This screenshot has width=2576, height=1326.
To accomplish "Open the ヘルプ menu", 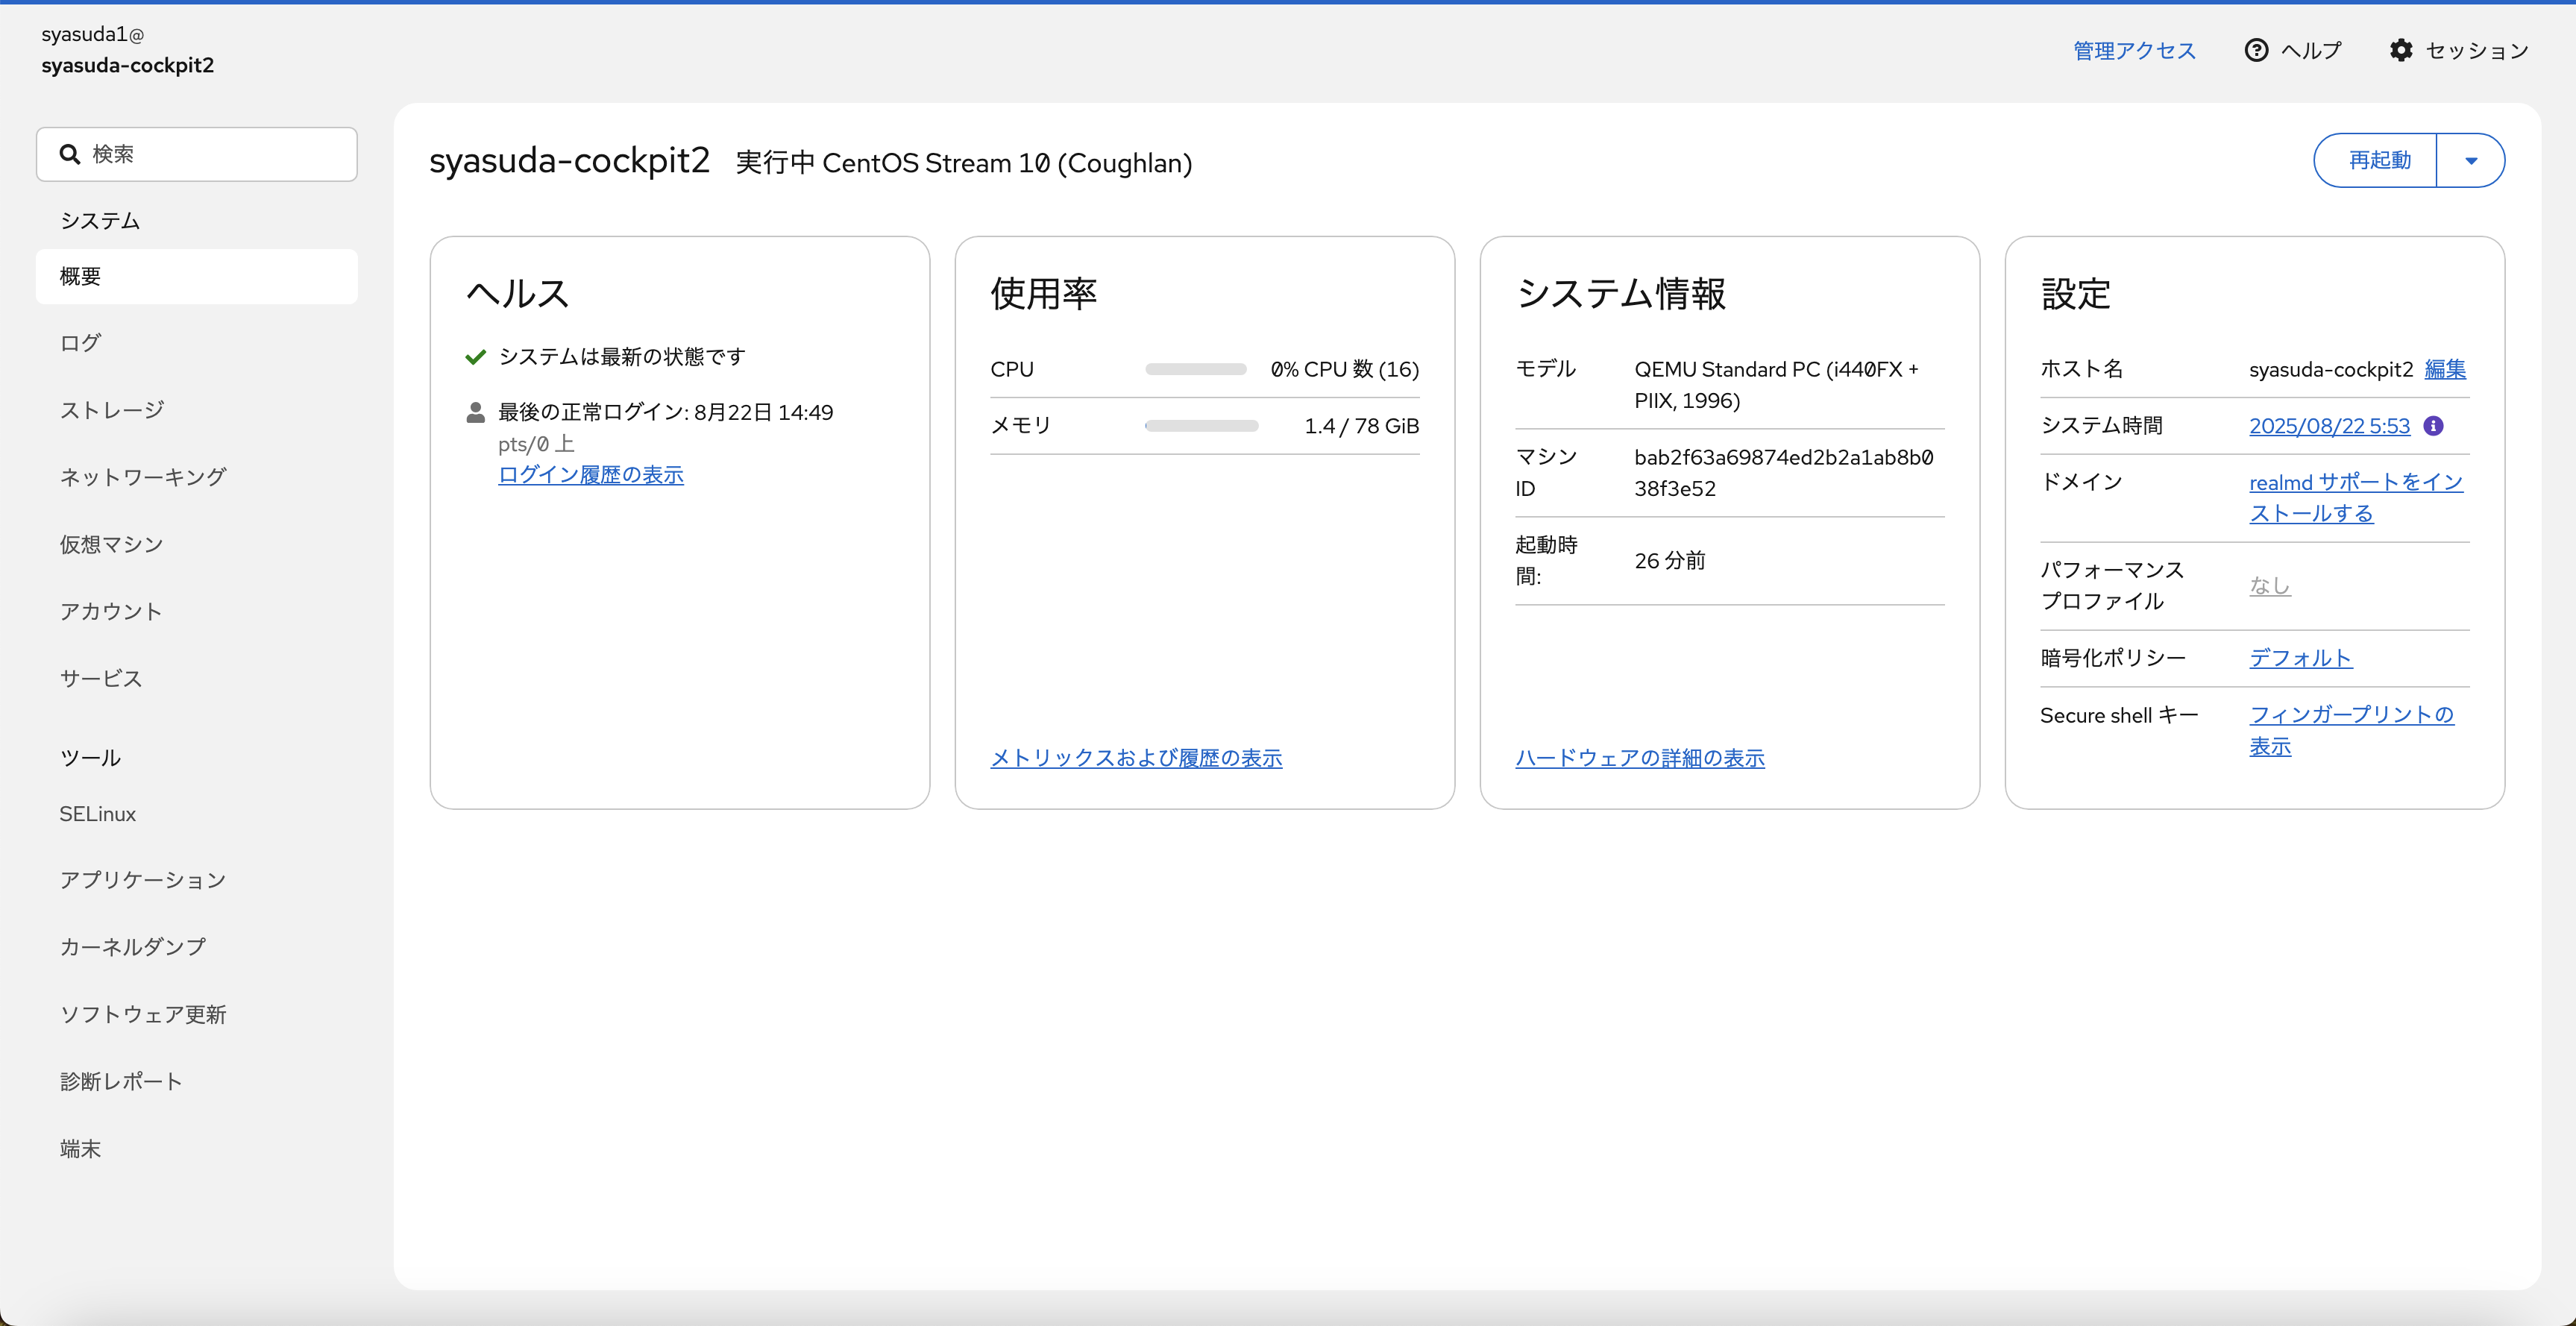I will tap(2310, 50).
